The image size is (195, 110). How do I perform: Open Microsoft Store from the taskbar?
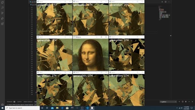coord(67,108)
